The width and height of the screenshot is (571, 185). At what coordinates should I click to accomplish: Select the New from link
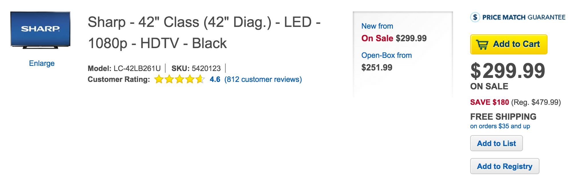377,26
